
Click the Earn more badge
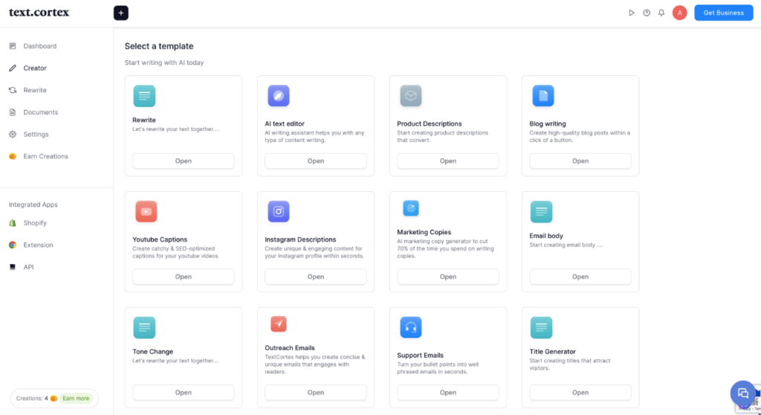pos(77,399)
